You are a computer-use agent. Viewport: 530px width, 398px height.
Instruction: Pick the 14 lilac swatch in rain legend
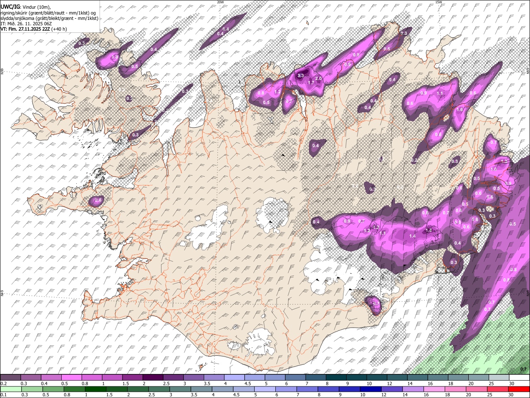point(412,389)
